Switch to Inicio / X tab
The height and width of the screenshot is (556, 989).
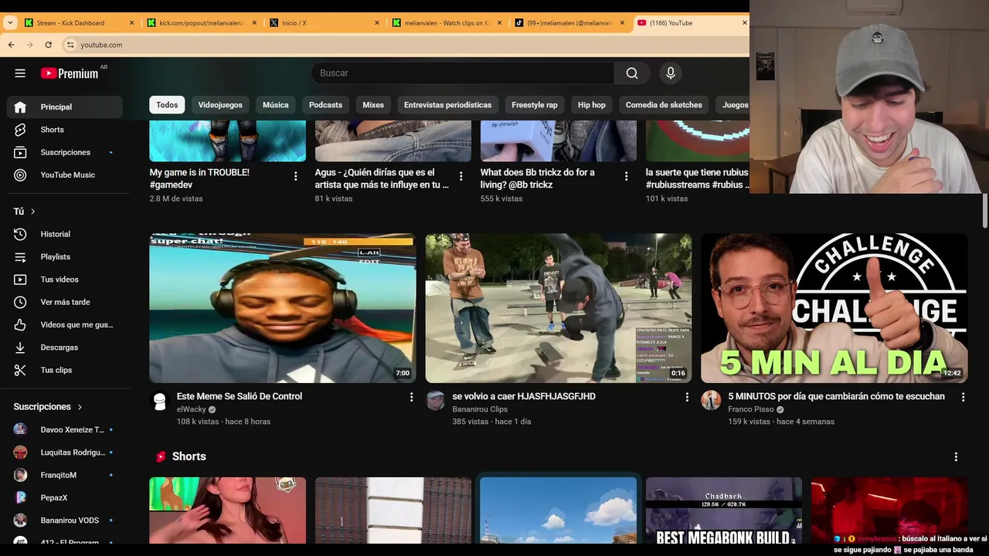325,23
